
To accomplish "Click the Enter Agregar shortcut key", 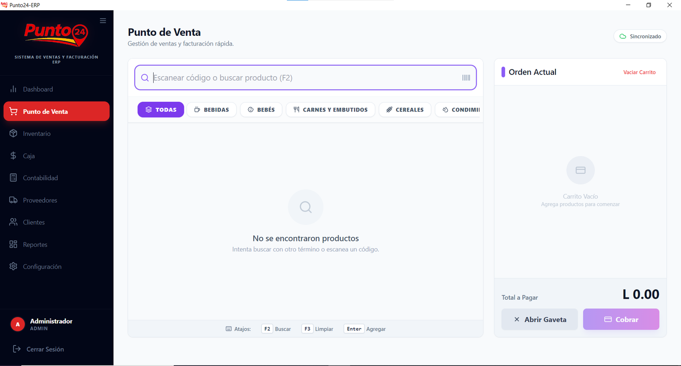I will click(x=354, y=329).
